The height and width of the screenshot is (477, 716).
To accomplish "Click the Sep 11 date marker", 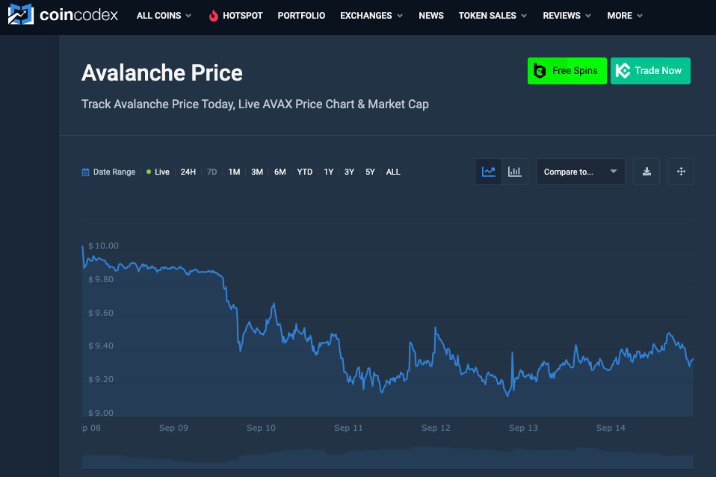I will (x=348, y=428).
